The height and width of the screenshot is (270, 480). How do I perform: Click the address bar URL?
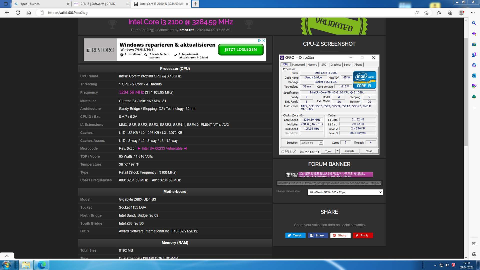click(68, 12)
